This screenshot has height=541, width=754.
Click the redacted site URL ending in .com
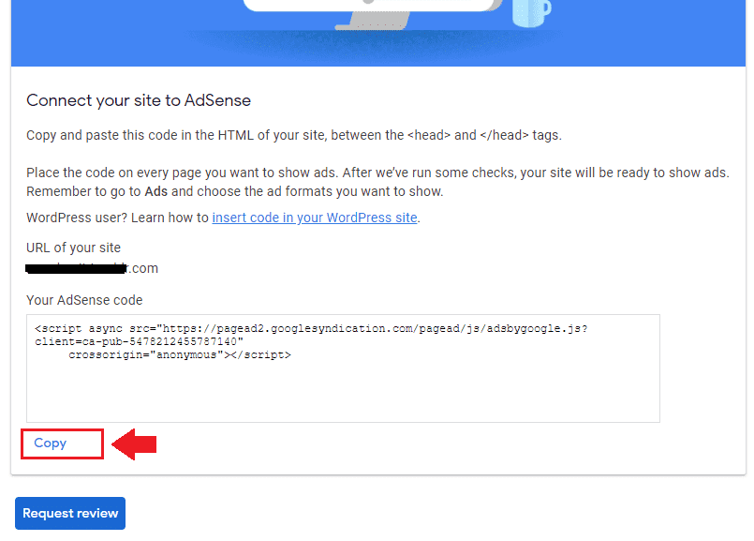[x=92, y=268]
